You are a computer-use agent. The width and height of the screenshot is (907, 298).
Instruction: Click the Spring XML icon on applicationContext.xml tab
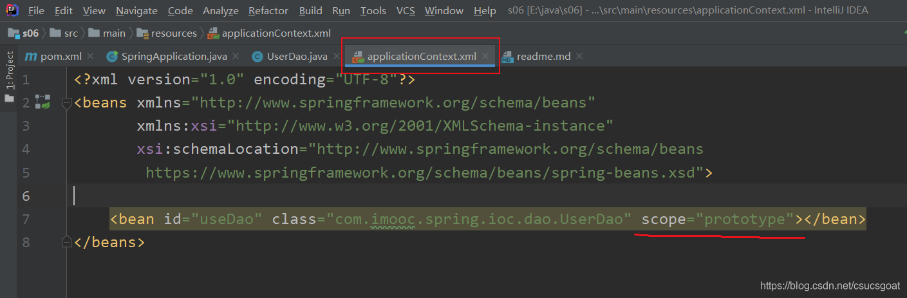pos(357,57)
